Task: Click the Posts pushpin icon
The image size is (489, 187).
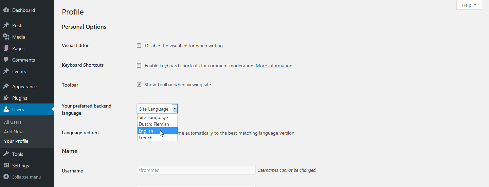Action: (6, 25)
